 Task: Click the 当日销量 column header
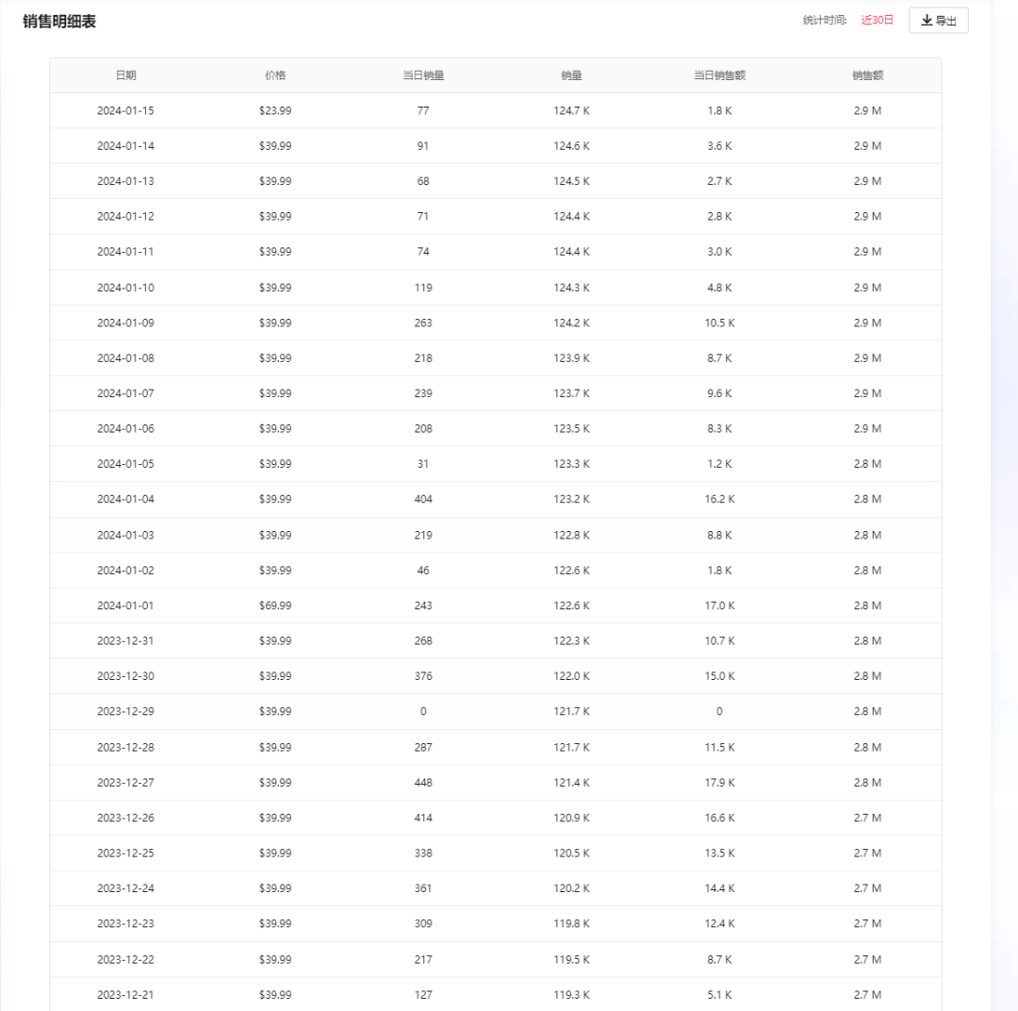point(422,75)
